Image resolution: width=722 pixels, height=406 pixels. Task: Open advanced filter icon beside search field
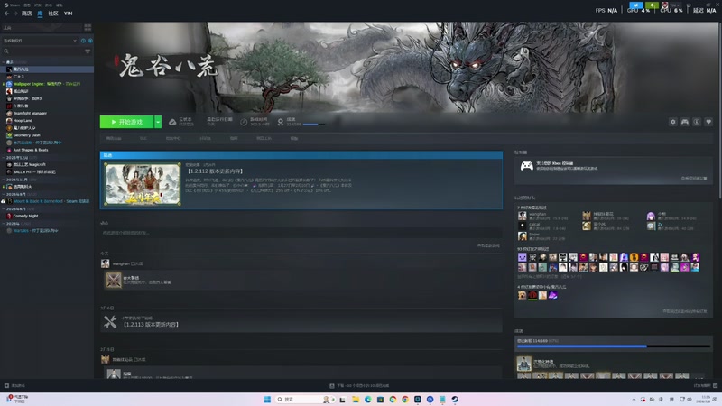point(88,51)
